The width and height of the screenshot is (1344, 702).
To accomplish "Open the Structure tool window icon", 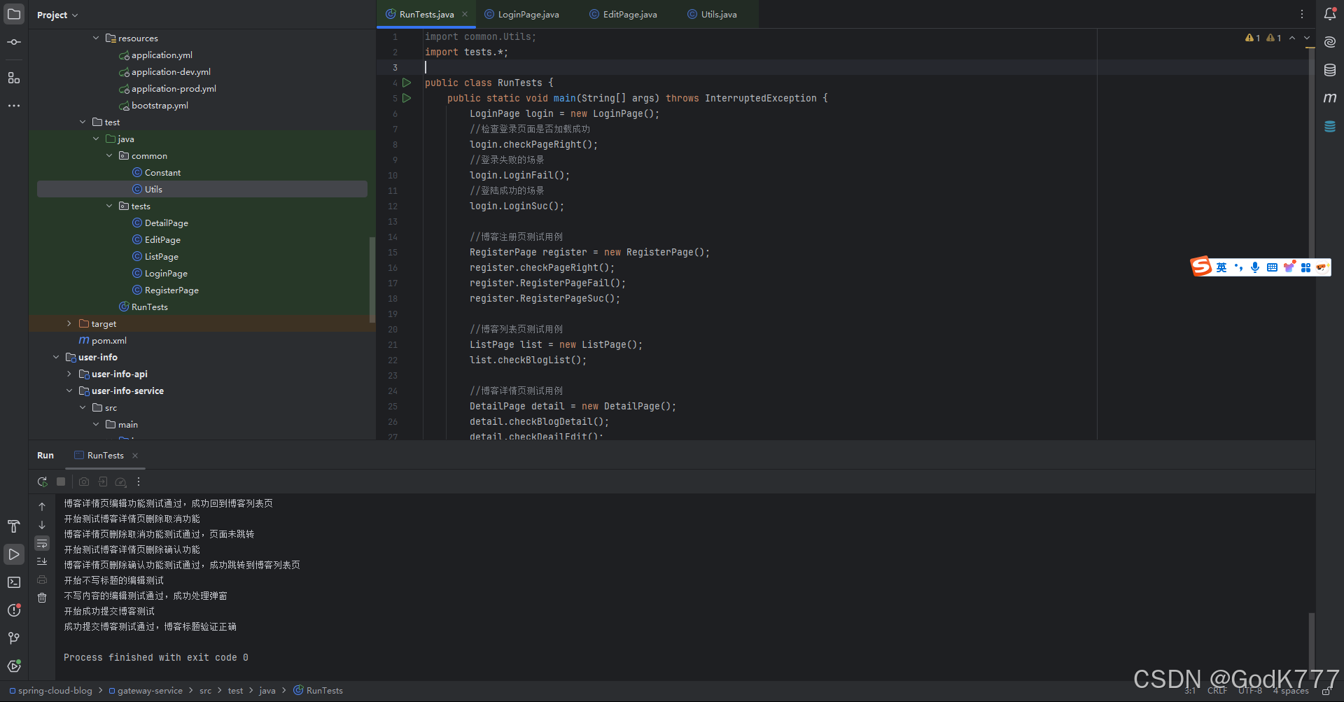I will click(x=14, y=78).
